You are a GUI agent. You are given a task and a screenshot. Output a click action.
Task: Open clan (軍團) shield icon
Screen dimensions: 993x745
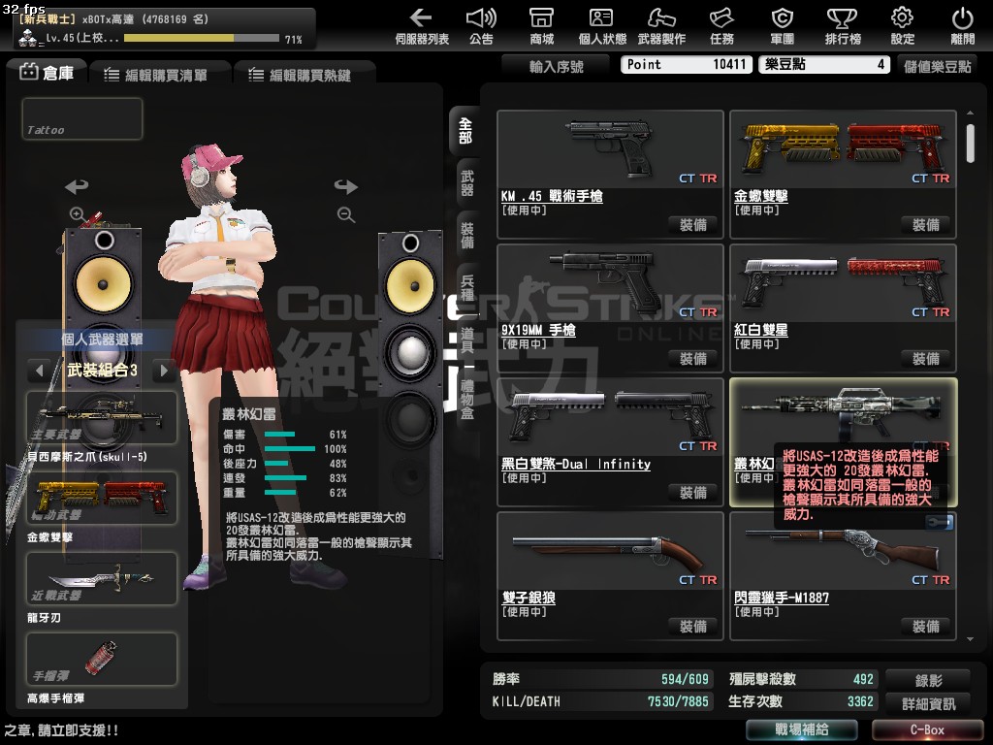[x=783, y=26]
